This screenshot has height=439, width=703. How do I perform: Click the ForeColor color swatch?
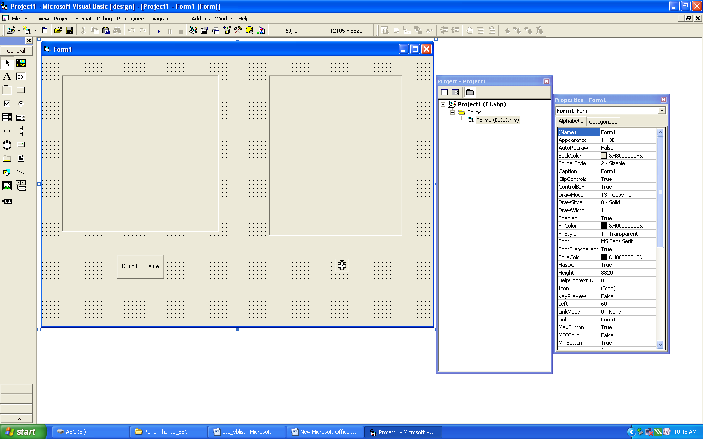[x=604, y=257]
